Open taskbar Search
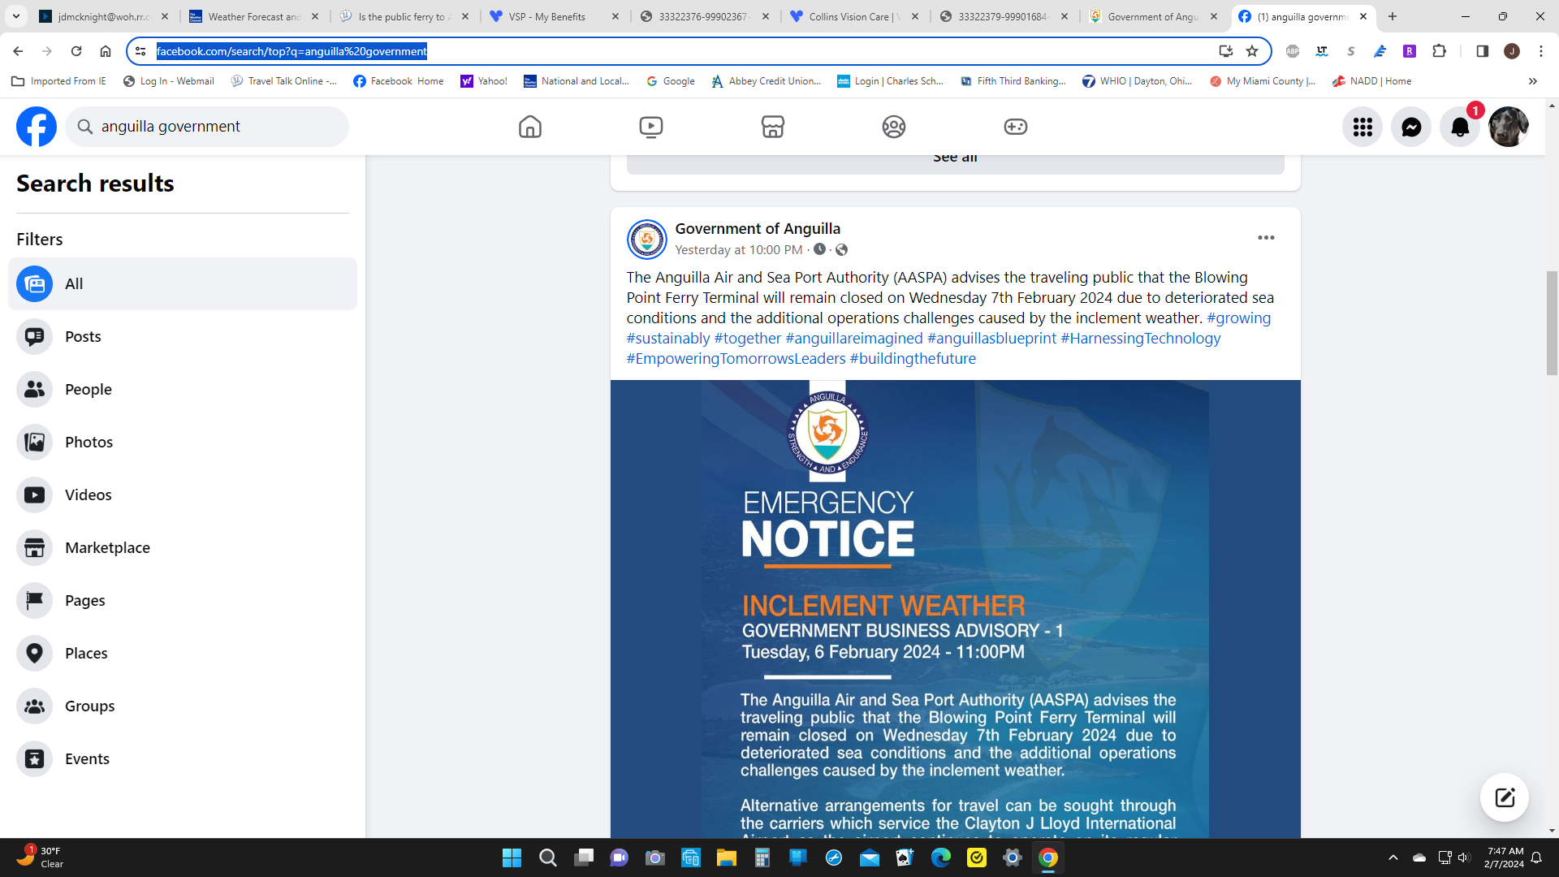 (547, 858)
